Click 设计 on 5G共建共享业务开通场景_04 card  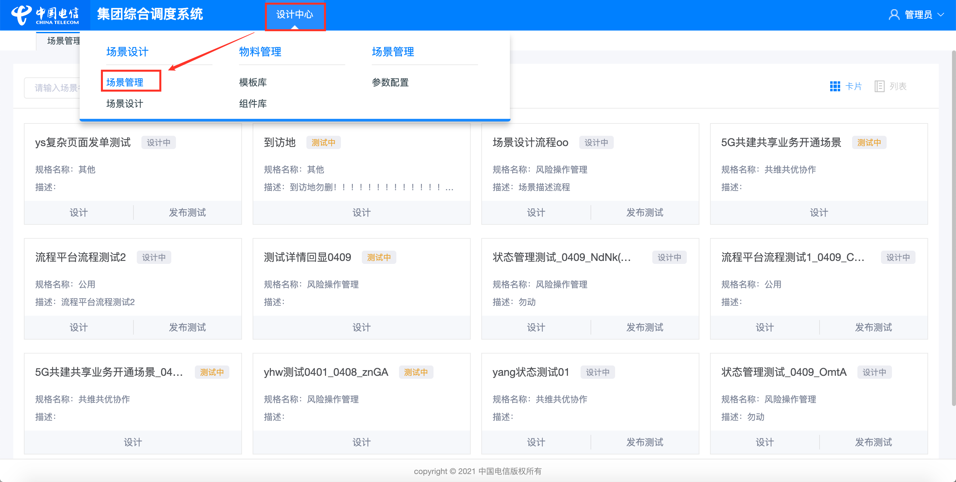[133, 442]
